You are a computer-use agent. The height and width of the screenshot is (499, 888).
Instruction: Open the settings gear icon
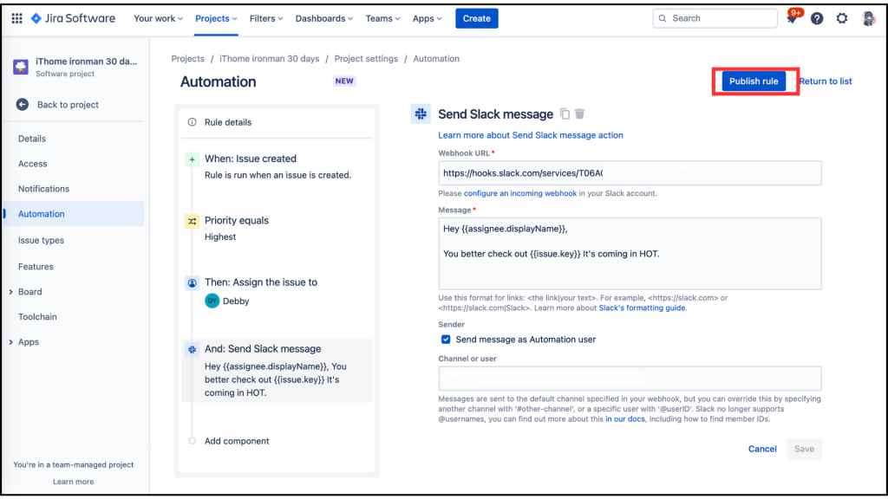click(842, 18)
